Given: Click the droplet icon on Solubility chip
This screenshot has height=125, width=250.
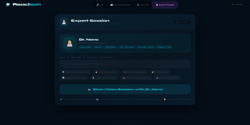Looking at the screenshot, I should 93,78.
